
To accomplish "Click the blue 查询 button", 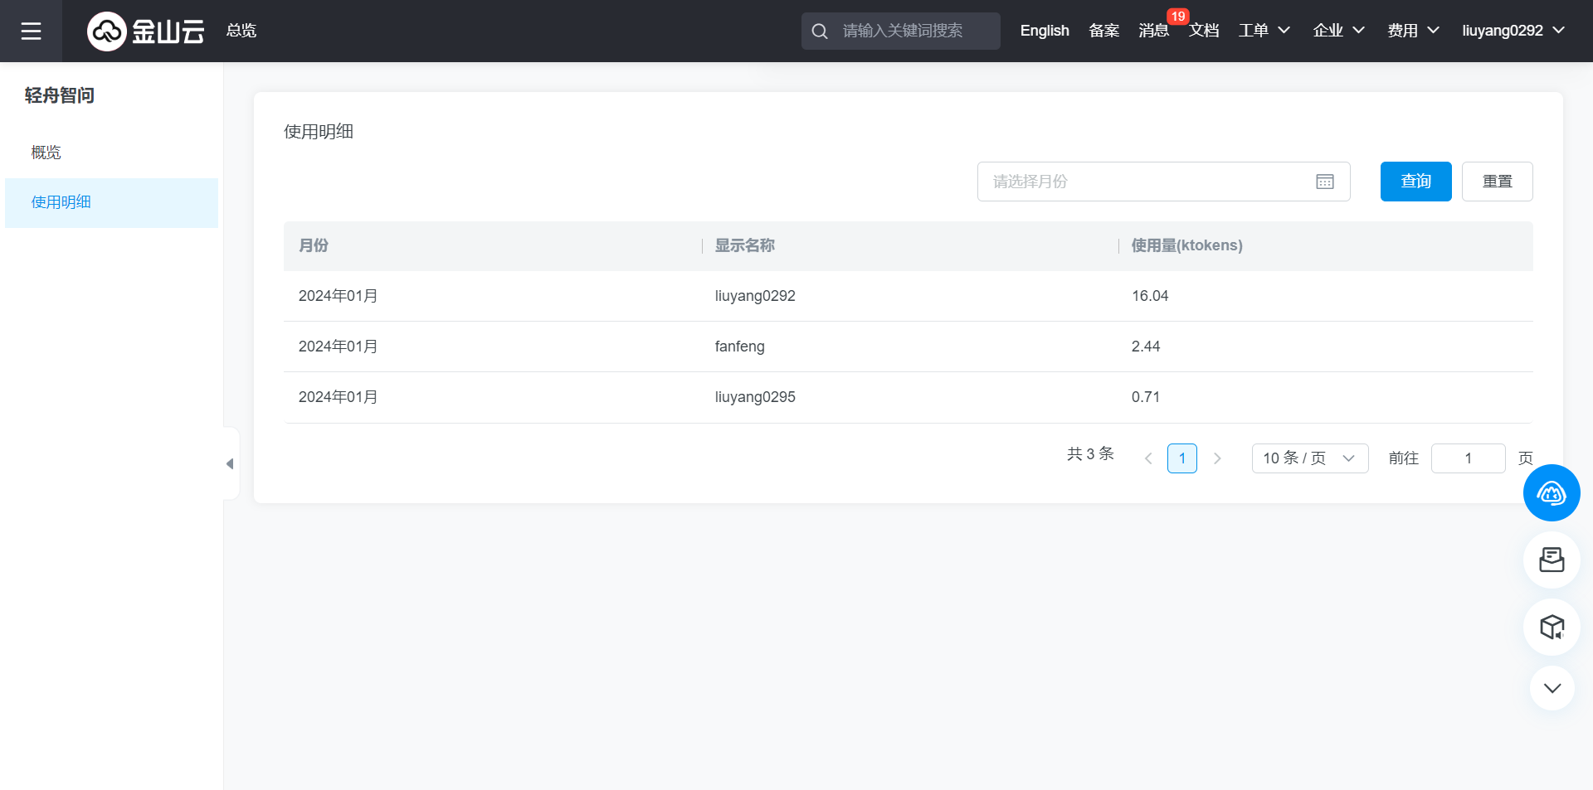I will (x=1415, y=182).
